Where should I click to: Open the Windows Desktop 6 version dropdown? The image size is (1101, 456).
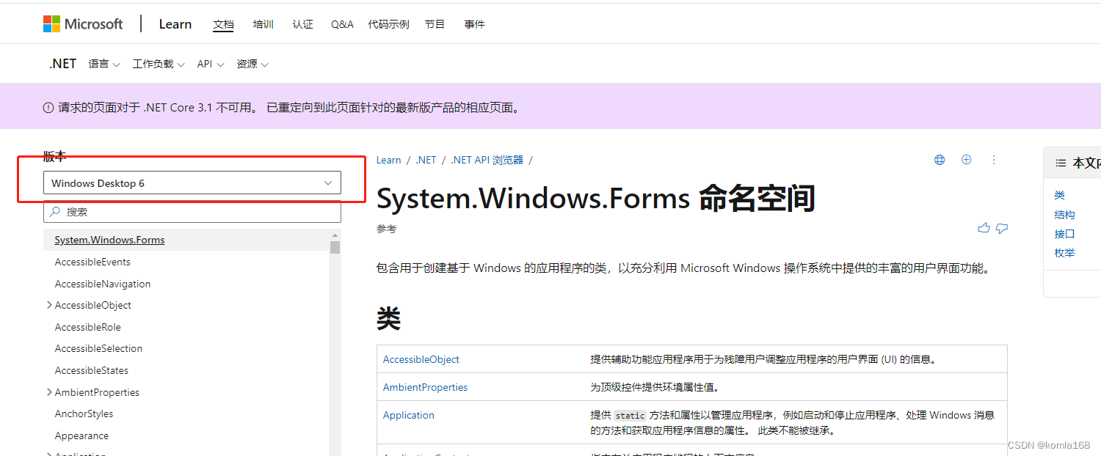point(192,183)
